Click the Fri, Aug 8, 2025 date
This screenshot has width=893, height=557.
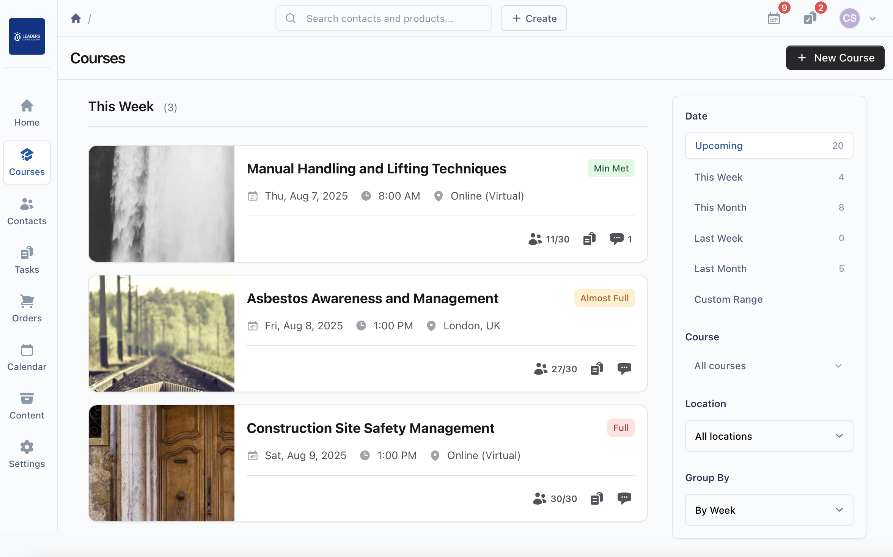(303, 326)
